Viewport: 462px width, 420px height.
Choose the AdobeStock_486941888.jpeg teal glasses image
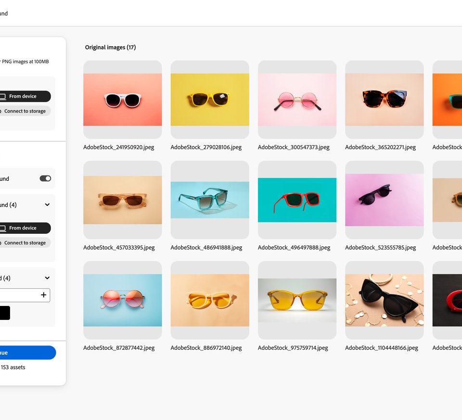click(x=210, y=200)
